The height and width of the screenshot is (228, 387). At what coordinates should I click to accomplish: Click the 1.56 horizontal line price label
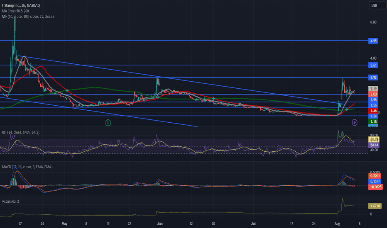point(373,105)
